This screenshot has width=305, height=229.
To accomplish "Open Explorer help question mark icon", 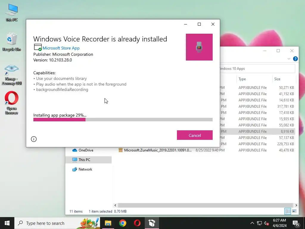I will point(295,59).
